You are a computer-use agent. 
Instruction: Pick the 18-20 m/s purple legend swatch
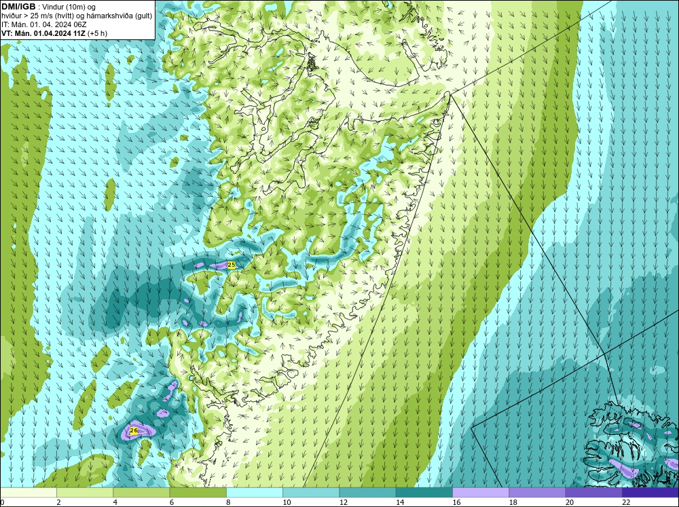[x=537, y=492]
